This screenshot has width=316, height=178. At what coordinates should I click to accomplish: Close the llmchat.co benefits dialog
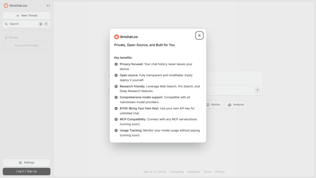tap(199, 36)
